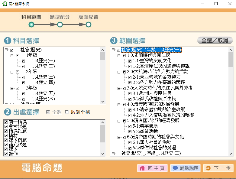This screenshot has width=236, height=179.
Task: Click the speech bubble icon for 輔助說明
Action: tap(175, 168)
